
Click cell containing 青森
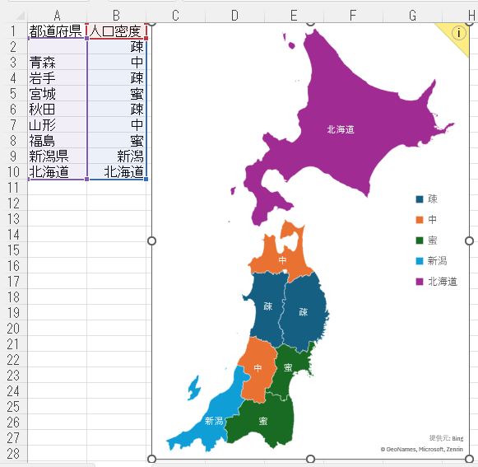(x=57, y=63)
